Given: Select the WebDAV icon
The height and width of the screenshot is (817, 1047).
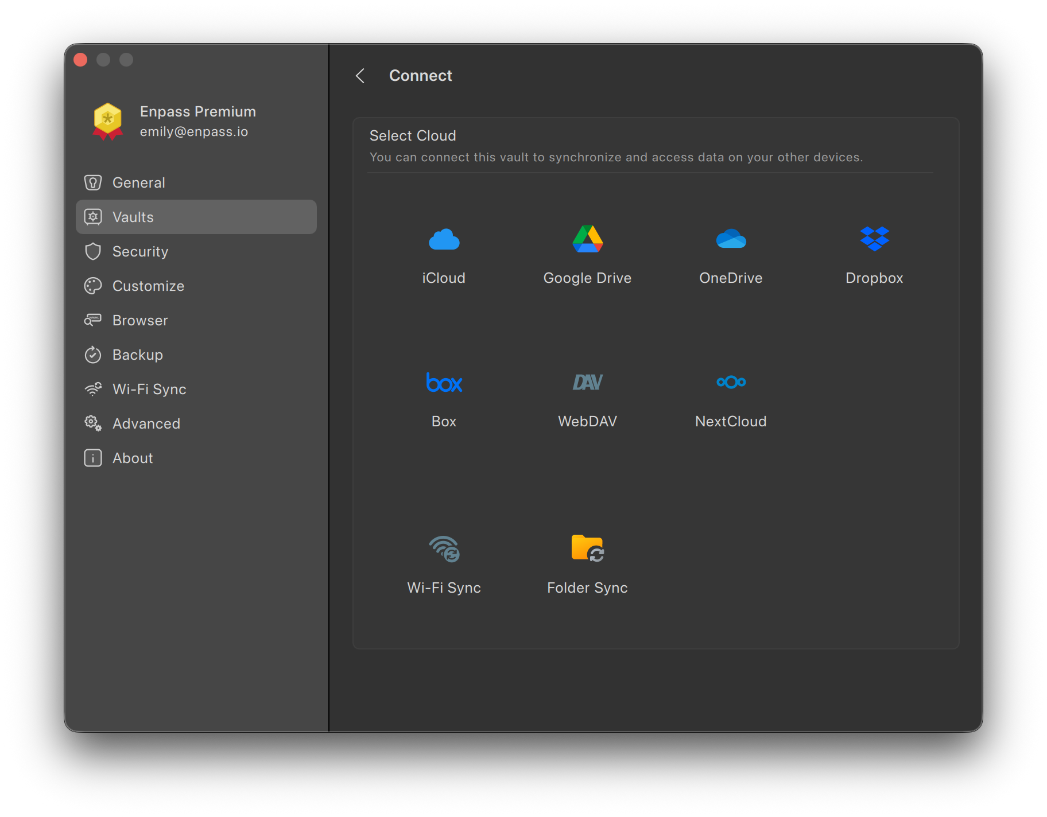Looking at the screenshot, I should pyautogui.click(x=587, y=382).
